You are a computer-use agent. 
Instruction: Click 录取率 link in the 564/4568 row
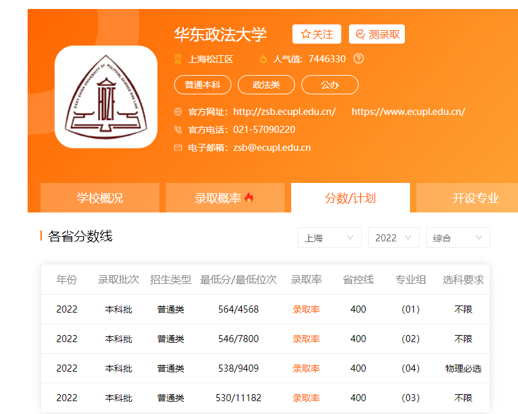click(307, 309)
